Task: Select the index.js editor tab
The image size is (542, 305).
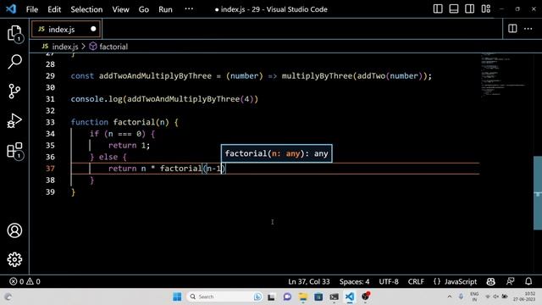Action: click(66, 29)
